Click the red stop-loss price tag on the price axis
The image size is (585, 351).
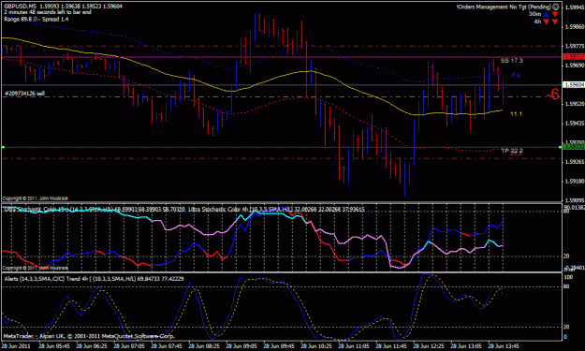click(x=574, y=57)
